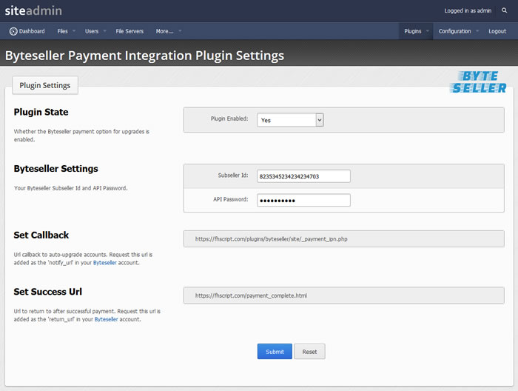
Task: Click the Dashboard gauge icon
Action: [13, 31]
